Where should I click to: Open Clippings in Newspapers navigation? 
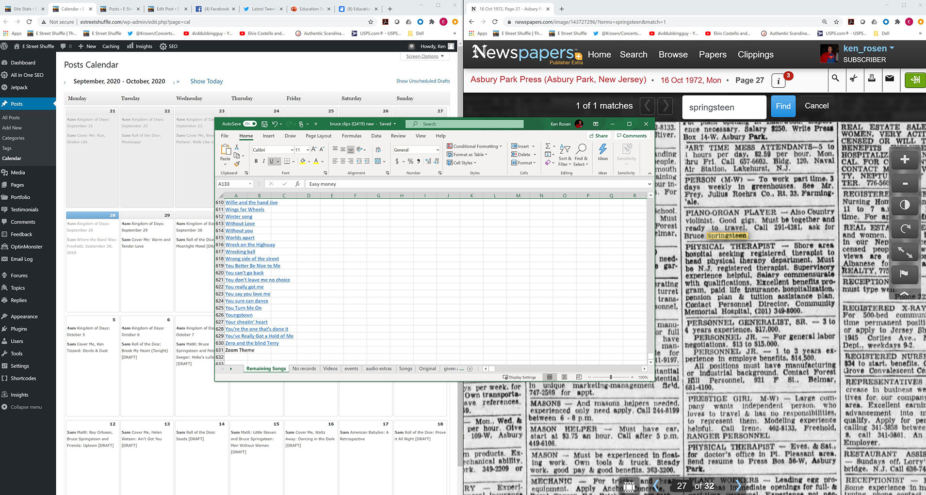[x=755, y=54]
